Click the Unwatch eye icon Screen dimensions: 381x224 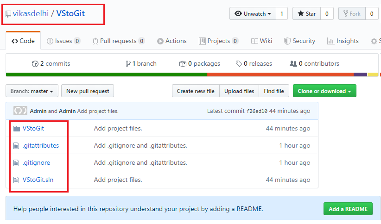(238, 13)
